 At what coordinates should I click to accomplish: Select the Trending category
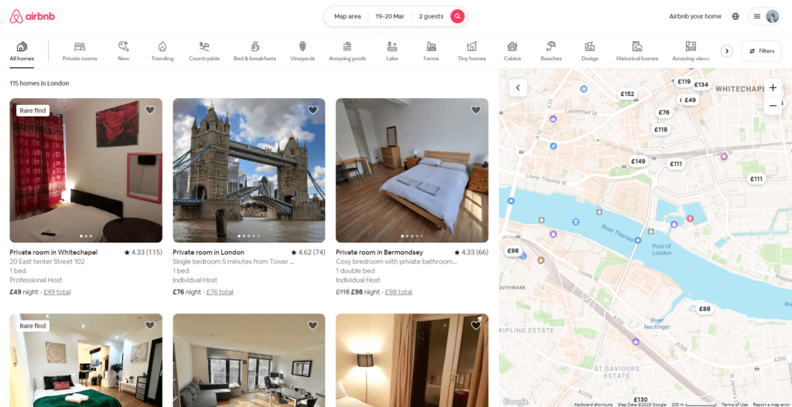click(162, 51)
